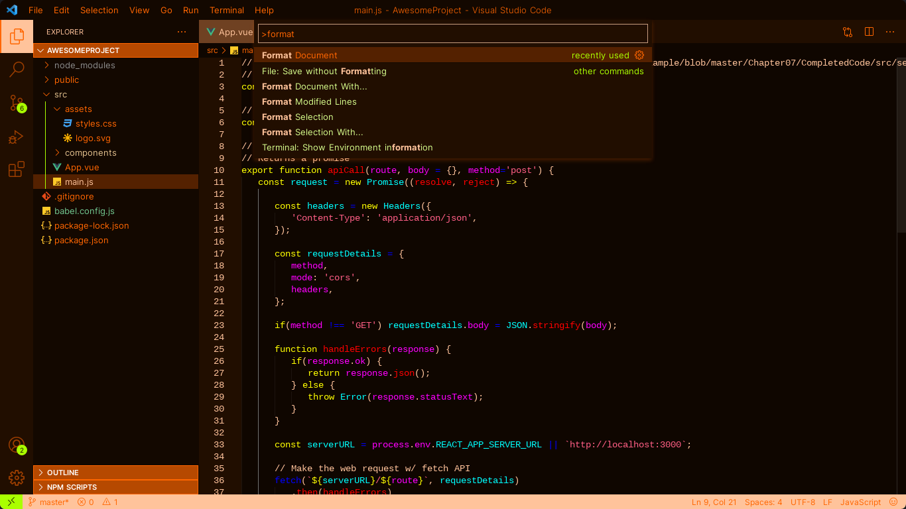906x509 pixels.
Task: Open the Explorer view in activity bar
Action: click(17, 36)
